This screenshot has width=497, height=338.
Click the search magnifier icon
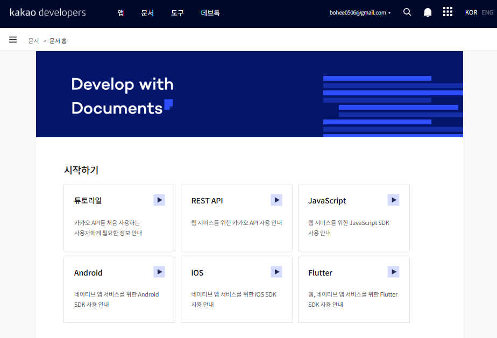pos(407,12)
